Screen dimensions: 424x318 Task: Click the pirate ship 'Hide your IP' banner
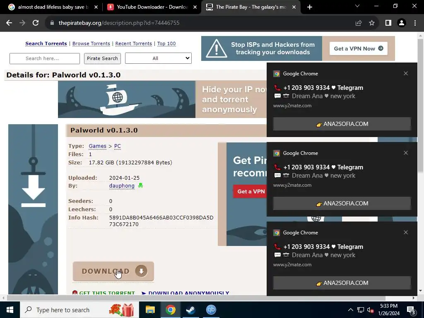pos(162,99)
